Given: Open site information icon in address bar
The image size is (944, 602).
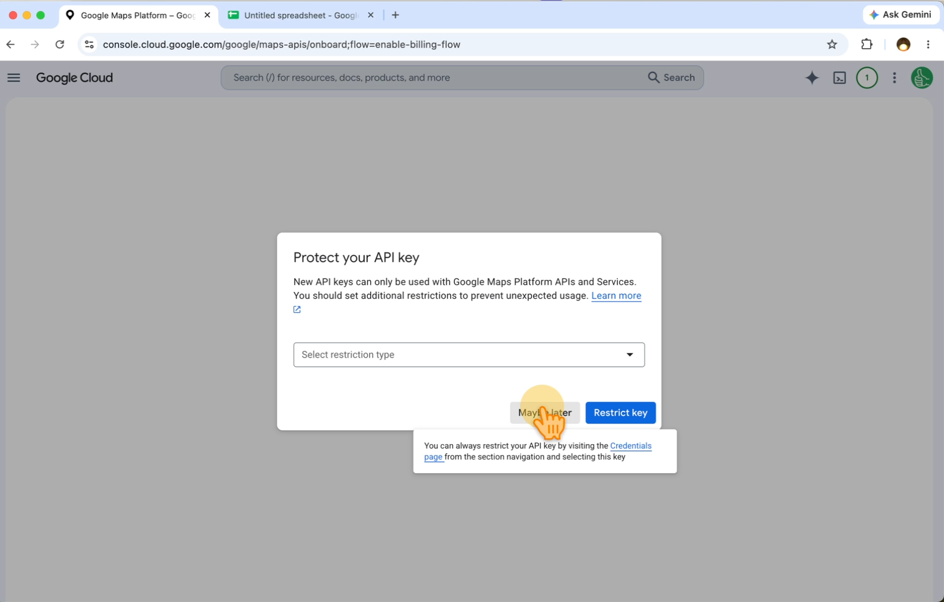Looking at the screenshot, I should click(x=89, y=44).
